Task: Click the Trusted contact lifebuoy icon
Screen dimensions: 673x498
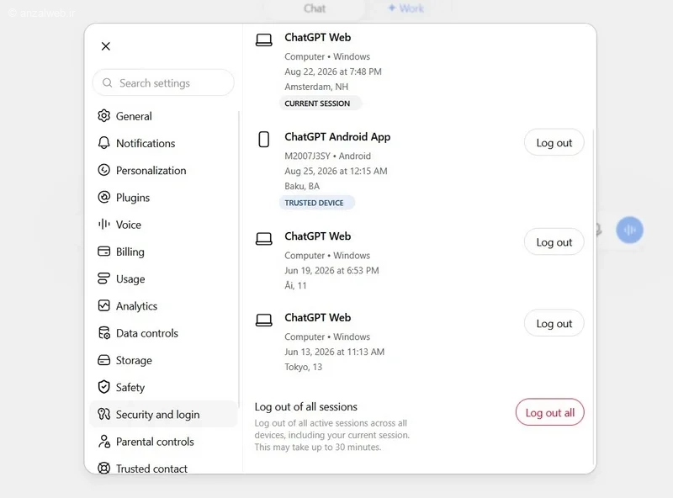Action: (x=103, y=469)
